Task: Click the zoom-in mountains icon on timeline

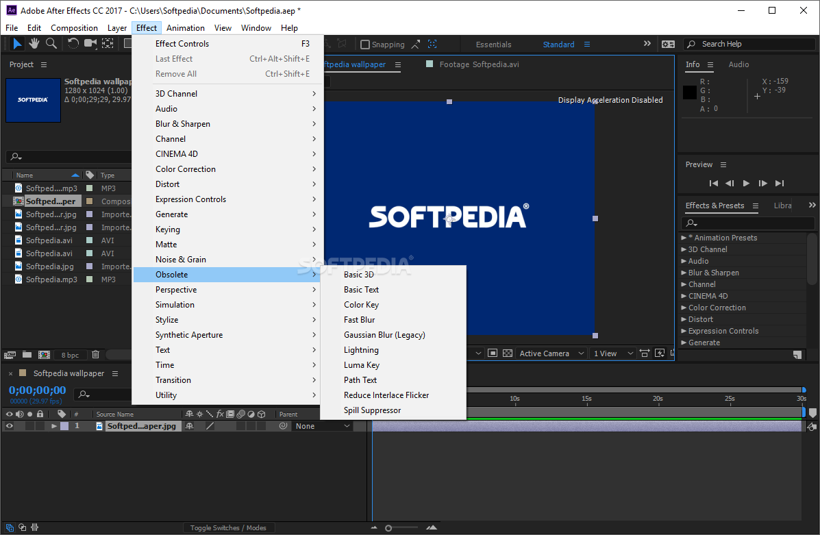Action: click(x=432, y=527)
